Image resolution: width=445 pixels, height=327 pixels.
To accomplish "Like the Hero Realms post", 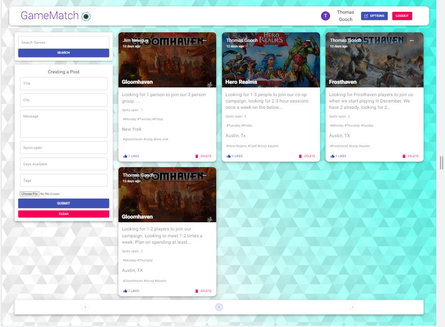I will click(x=235, y=156).
